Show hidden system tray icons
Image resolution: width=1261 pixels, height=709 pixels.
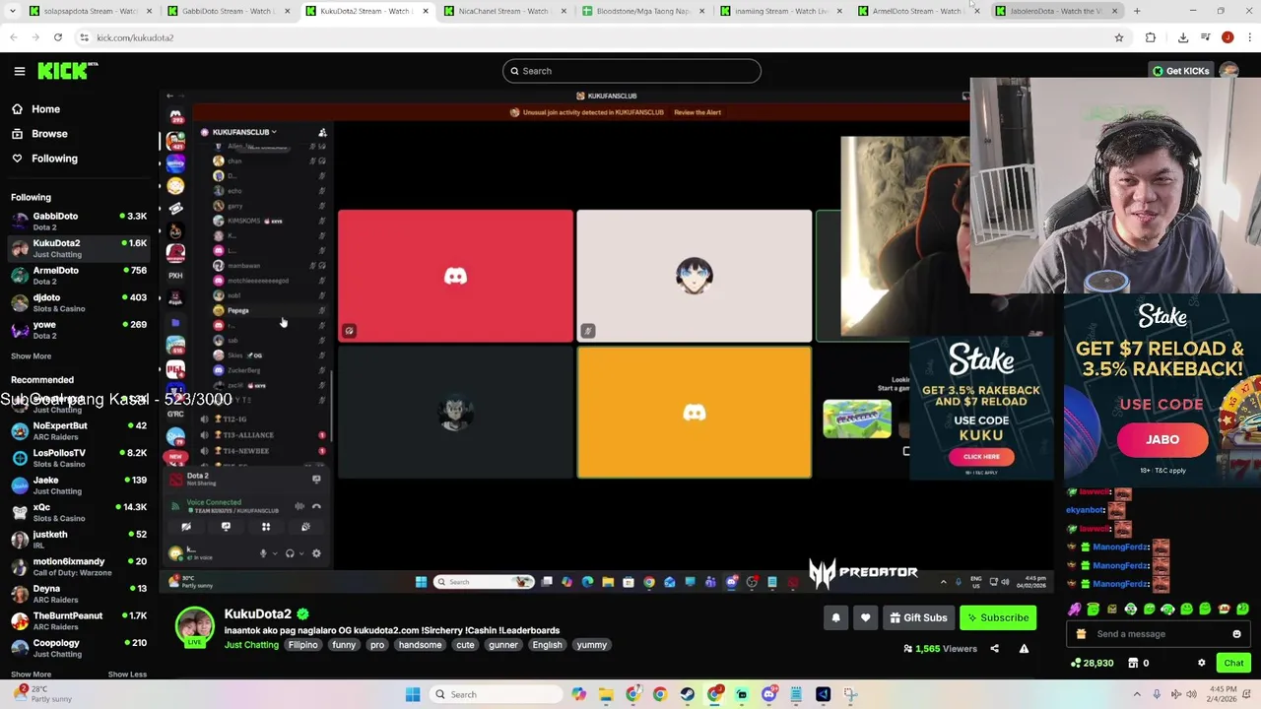[1139, 694]
